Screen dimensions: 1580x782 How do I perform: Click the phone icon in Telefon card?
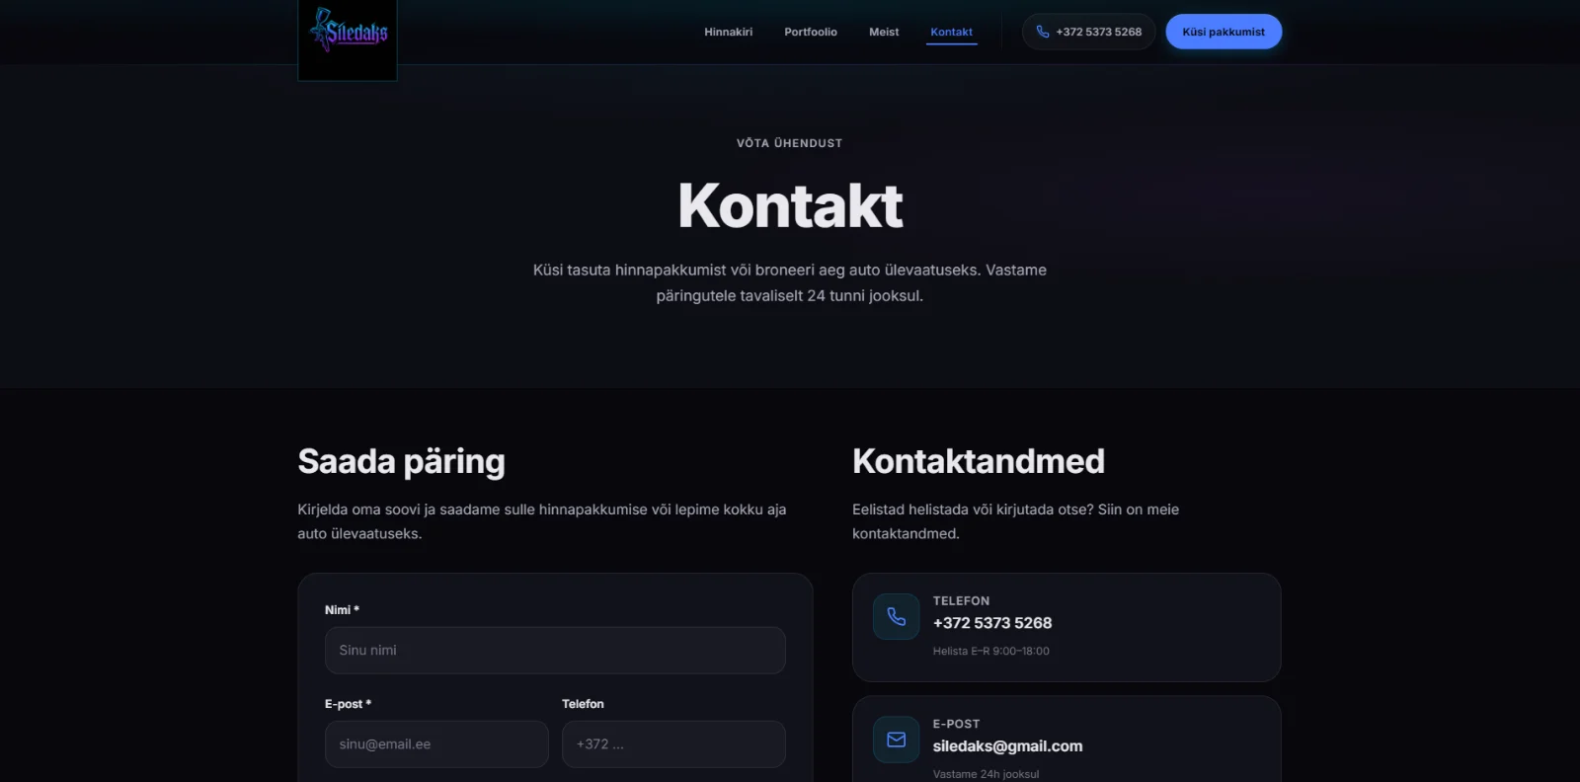click(x=896, y=616)
